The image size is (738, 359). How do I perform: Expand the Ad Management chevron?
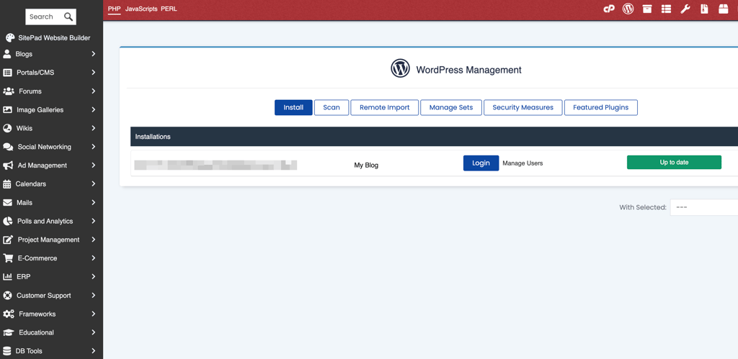[x=93, y=165]
